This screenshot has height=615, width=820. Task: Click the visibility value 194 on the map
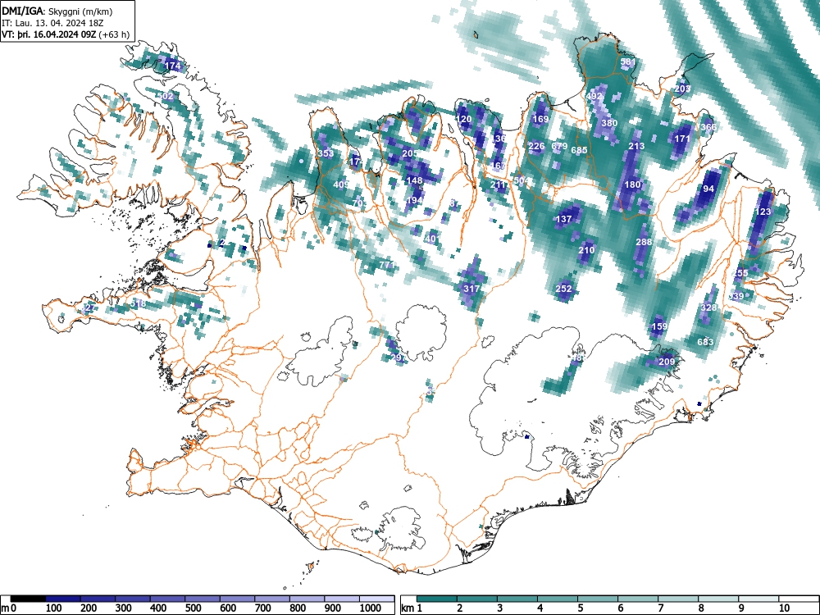pos(414,200)
